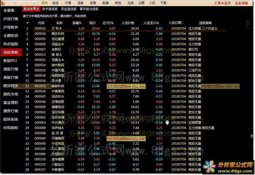
Task: Click the red sort arrow on 入选日期
Action: click(x=182, y=23)
